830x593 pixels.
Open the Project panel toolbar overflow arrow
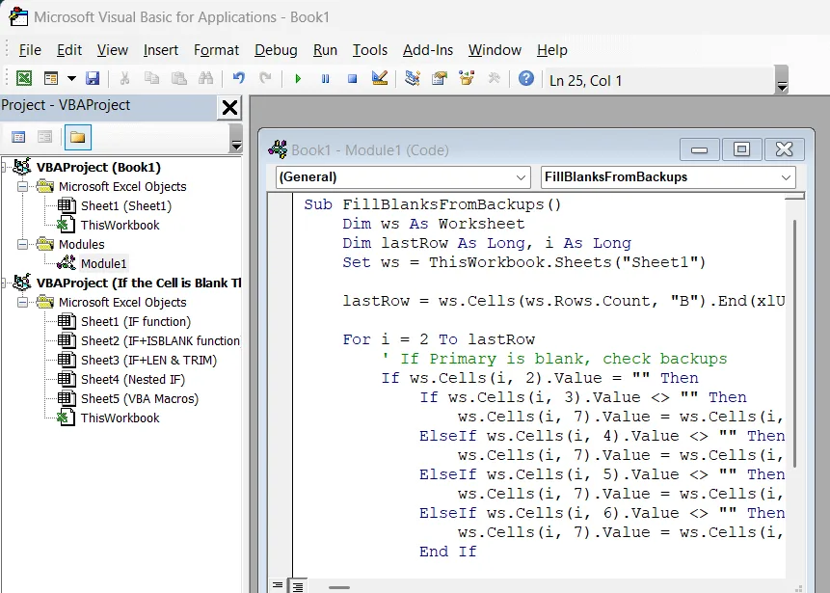[x=236, y=139]
